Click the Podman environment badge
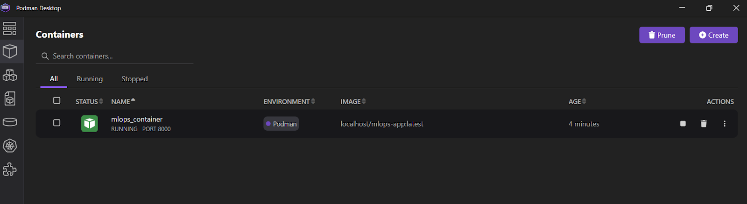747x204 pixels. point(281,124)
